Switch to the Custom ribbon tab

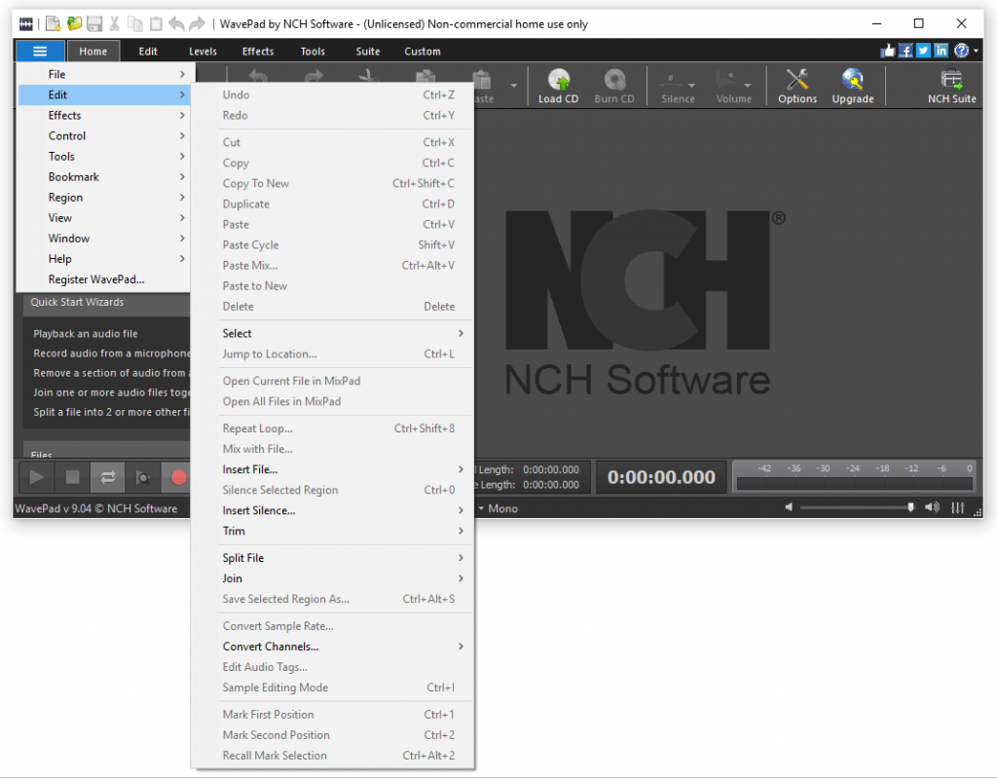tap(423, 52)
